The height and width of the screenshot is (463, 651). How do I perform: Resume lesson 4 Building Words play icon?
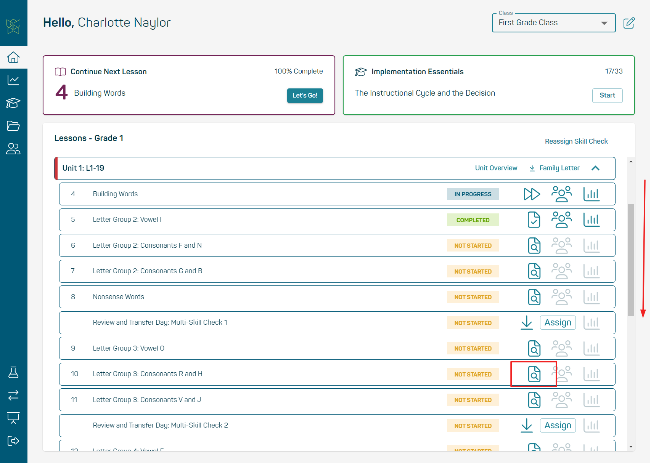tap(532, 194)
